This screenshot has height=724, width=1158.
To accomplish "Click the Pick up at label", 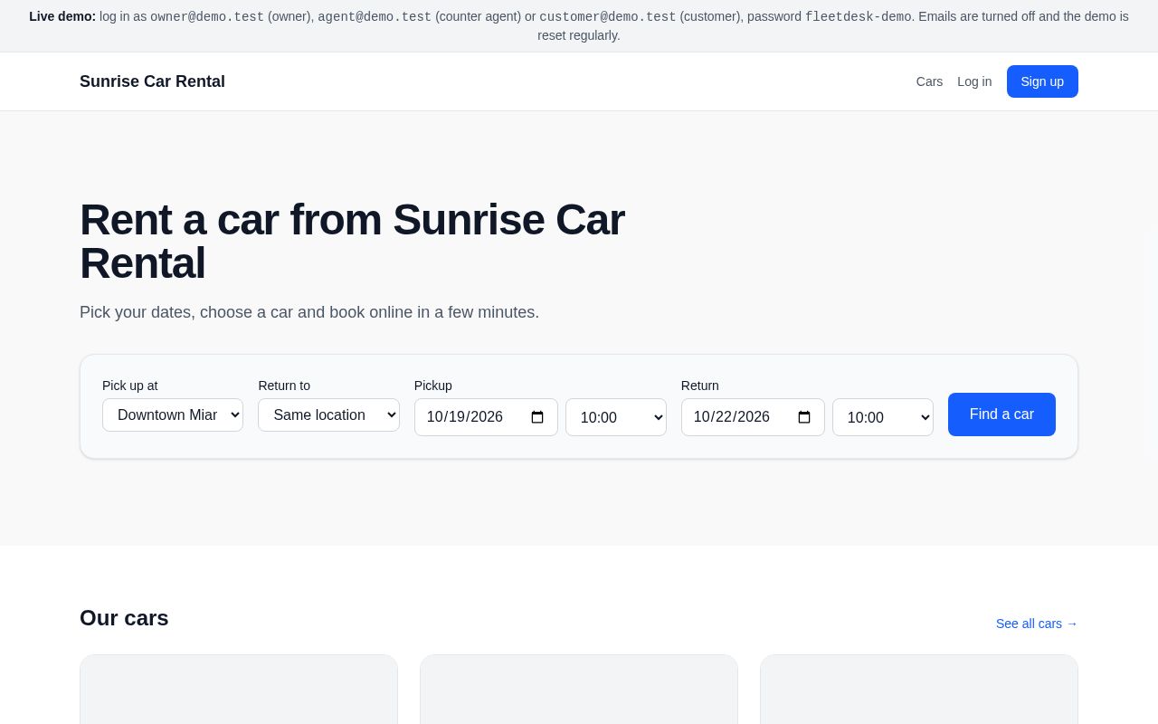I will coord(130,386).
